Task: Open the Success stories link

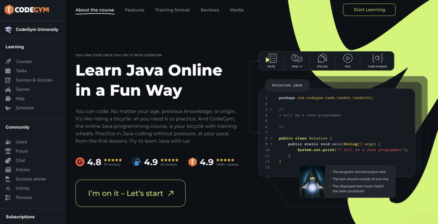Action: pyautogui.click(x=31, y=179)
